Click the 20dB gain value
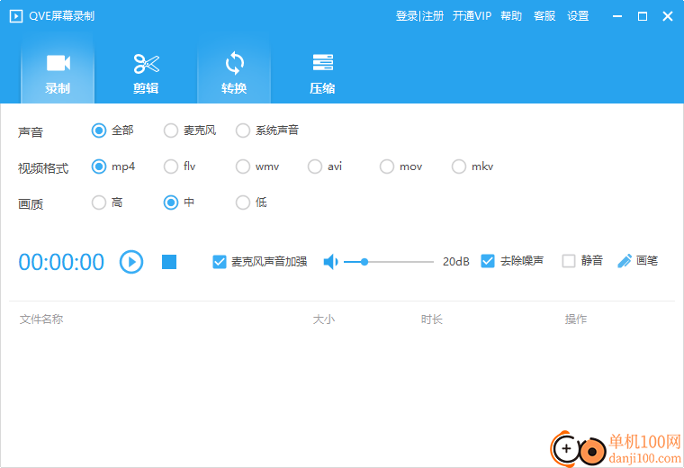 point(456,262)
